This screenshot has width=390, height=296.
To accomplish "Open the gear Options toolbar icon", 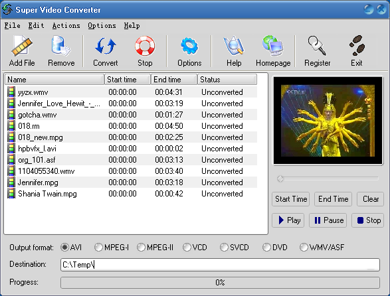I will 189,46.
